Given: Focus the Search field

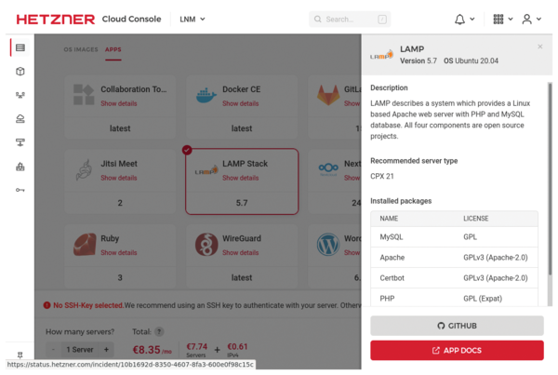Looking at the screenshot, I should tap(350, 20).
